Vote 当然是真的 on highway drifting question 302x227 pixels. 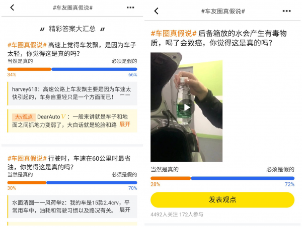20,61
